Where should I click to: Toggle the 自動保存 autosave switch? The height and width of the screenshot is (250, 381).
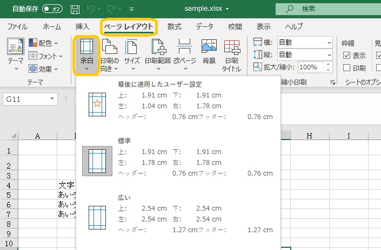[52, 9]
